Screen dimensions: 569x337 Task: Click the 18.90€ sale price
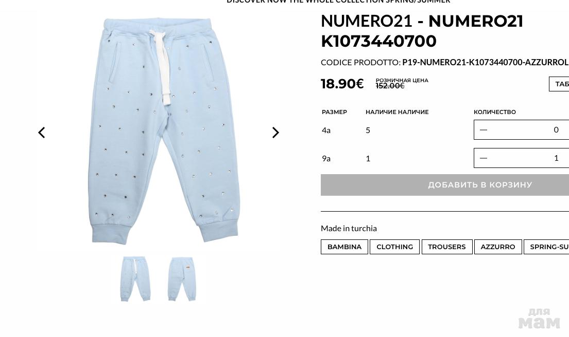342,84
